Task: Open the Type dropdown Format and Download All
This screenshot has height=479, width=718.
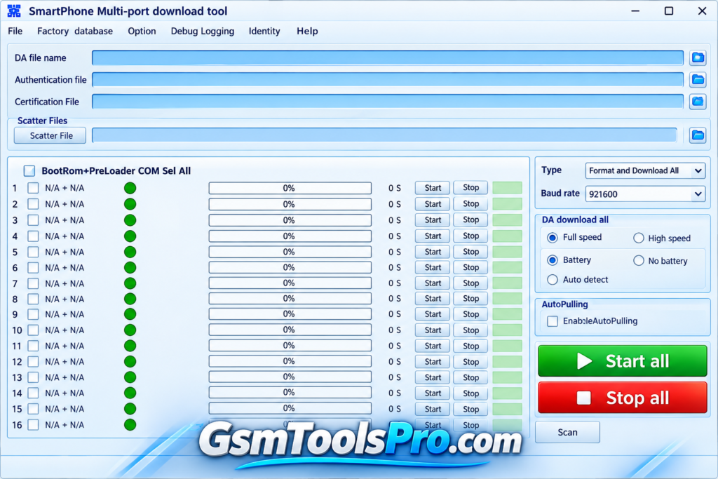Action: tap(645, 171)
